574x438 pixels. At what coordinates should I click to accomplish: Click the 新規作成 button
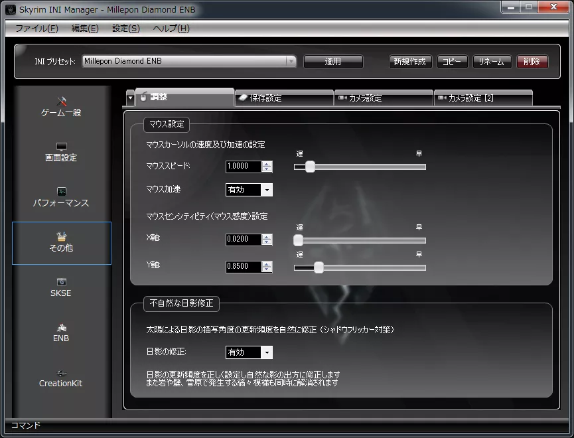pos(410,62)
